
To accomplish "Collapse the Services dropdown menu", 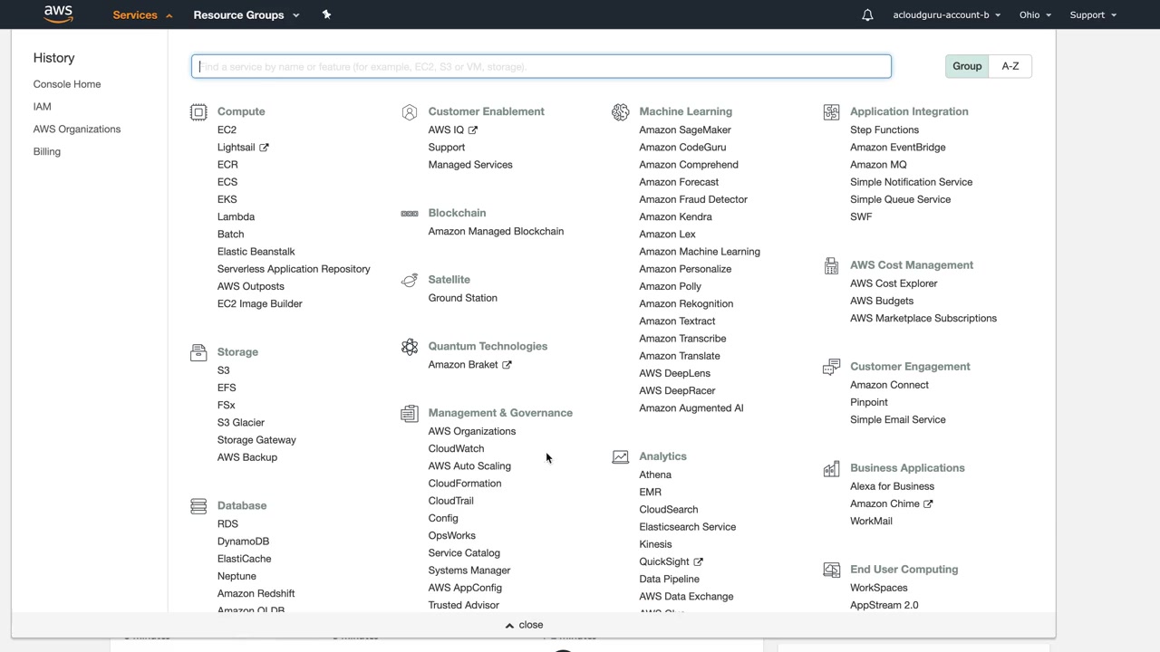I will pyautogui.click(x=142, y=15).
